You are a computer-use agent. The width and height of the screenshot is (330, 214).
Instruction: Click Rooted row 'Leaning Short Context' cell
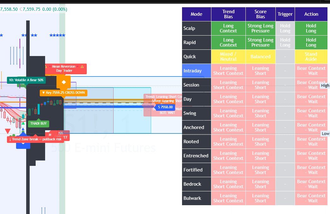click(228, 142)
